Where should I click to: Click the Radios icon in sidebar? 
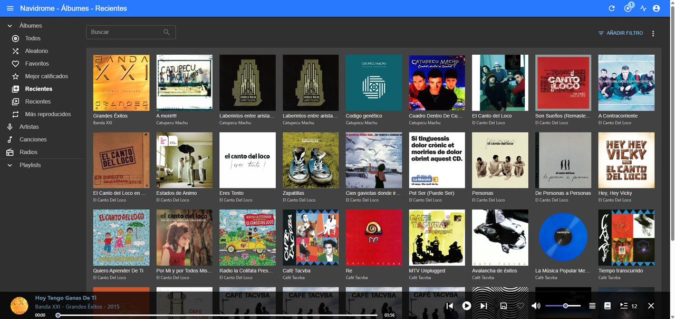pyautogui.click(x=9, y=152)
